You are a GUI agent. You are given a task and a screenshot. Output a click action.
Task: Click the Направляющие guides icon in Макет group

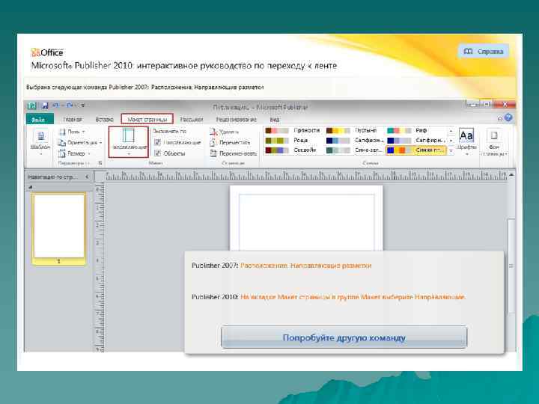[x=129, y=135]
